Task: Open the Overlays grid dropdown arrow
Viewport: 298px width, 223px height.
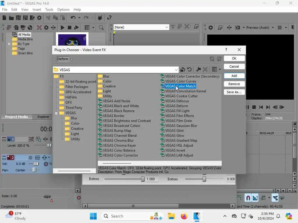Action: (286, 28)
